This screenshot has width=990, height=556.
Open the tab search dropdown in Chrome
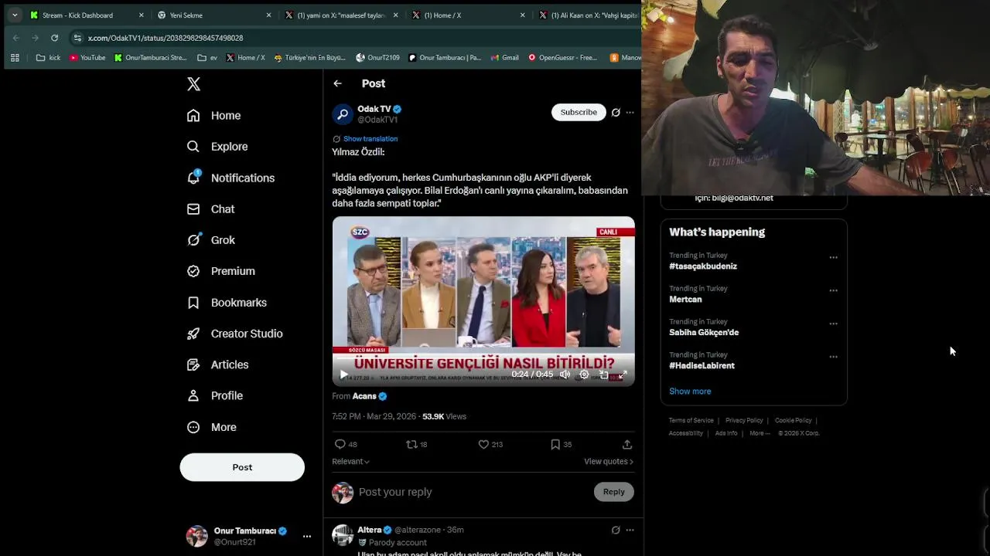15,15
